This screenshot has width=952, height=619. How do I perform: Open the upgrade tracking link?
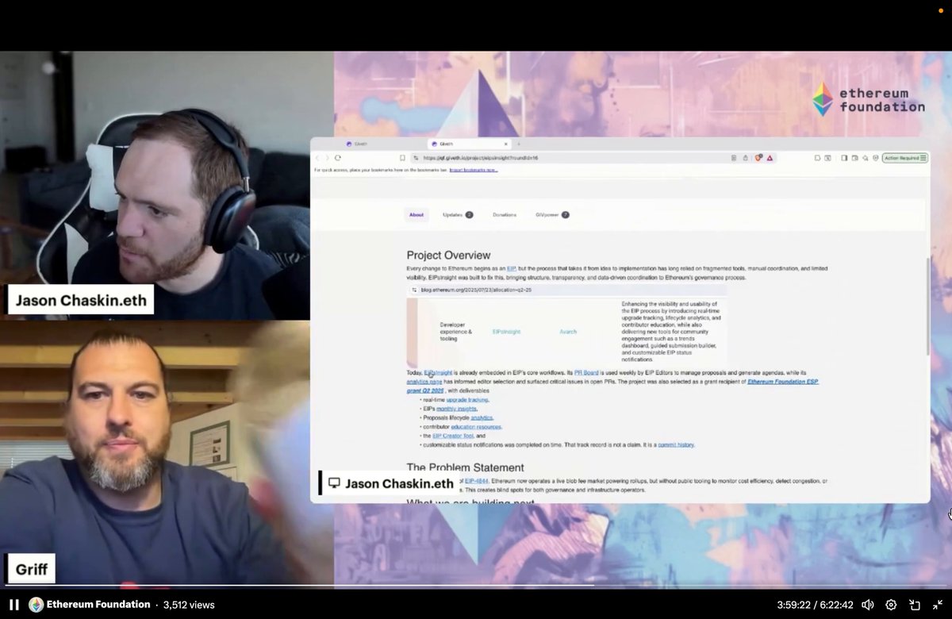[467, 400]
